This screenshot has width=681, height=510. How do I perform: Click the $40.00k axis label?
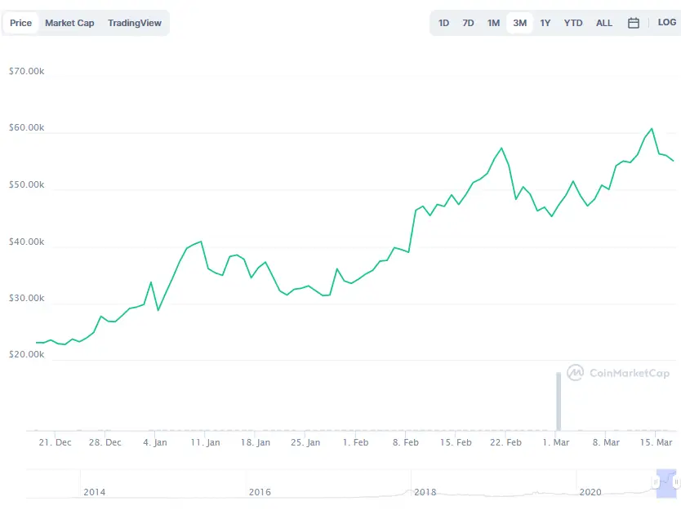26,242
